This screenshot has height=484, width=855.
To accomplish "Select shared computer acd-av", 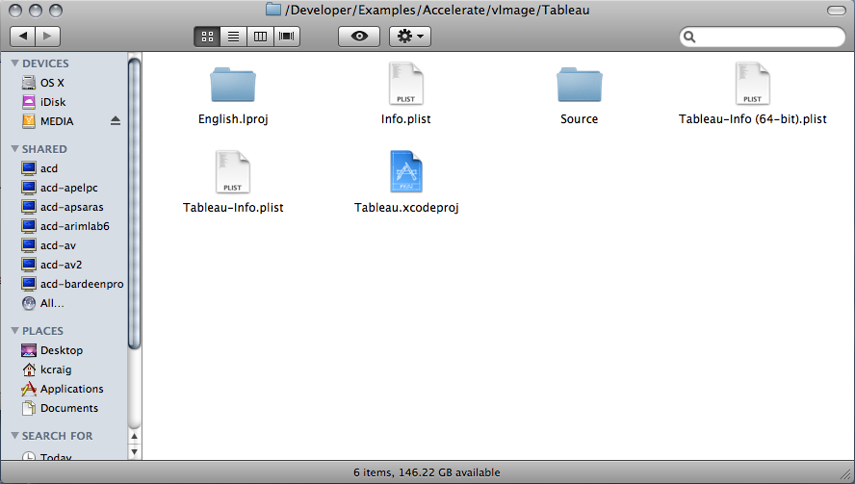I will [x=49, y=245].
